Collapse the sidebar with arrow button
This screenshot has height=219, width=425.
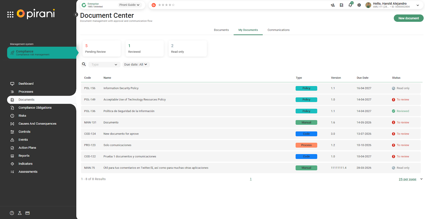point(76,15)
